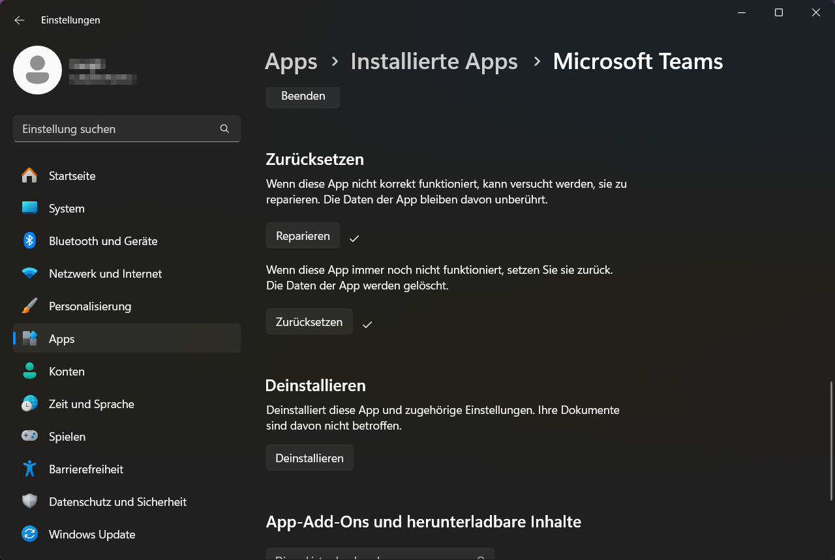Click the Bluetooth icon in sidebar

click(29, 241)
